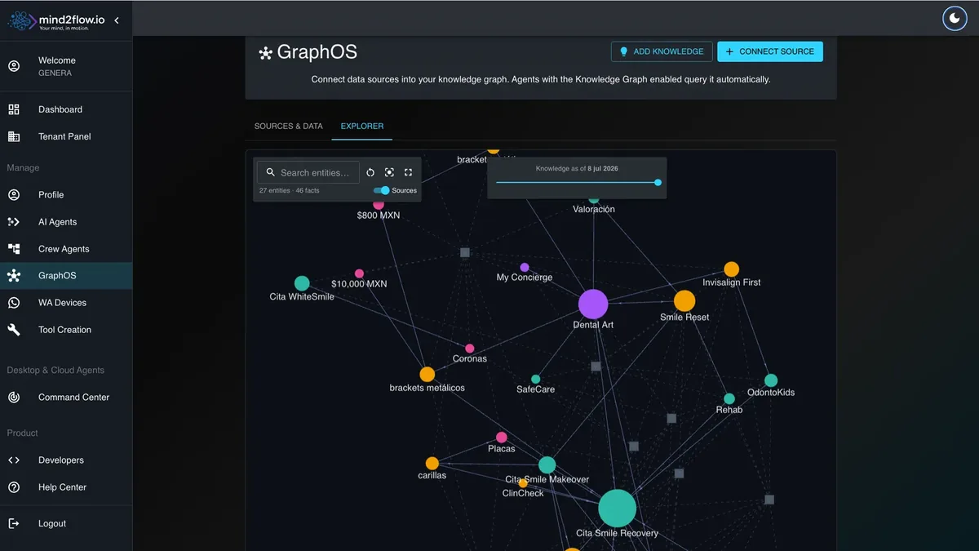Open the Developers section
979x551 pixels.
point(66,460)
